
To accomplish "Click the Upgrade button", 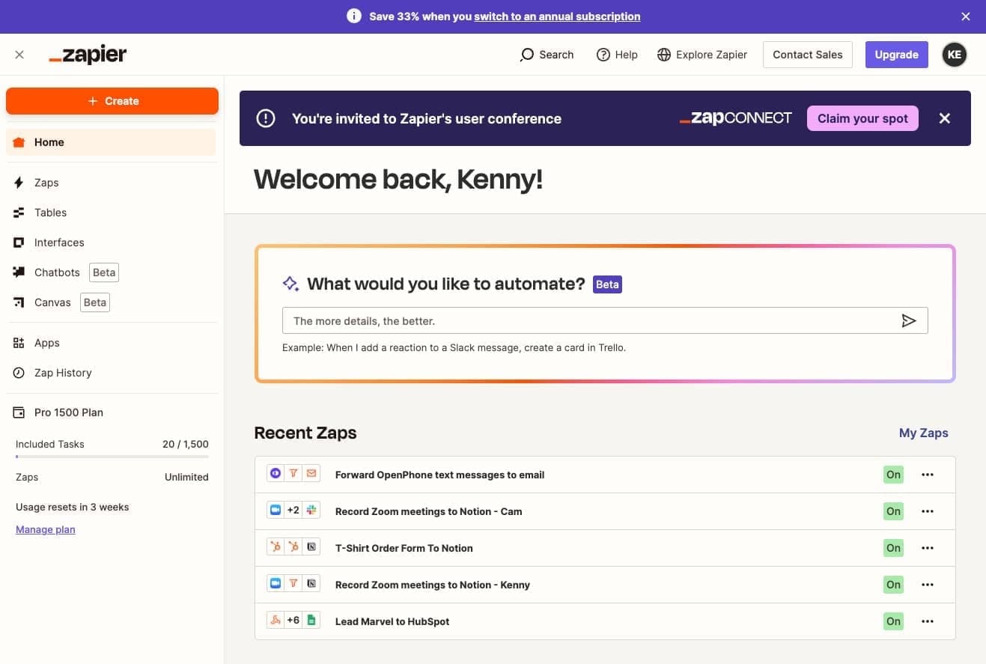I will [896, 54].
